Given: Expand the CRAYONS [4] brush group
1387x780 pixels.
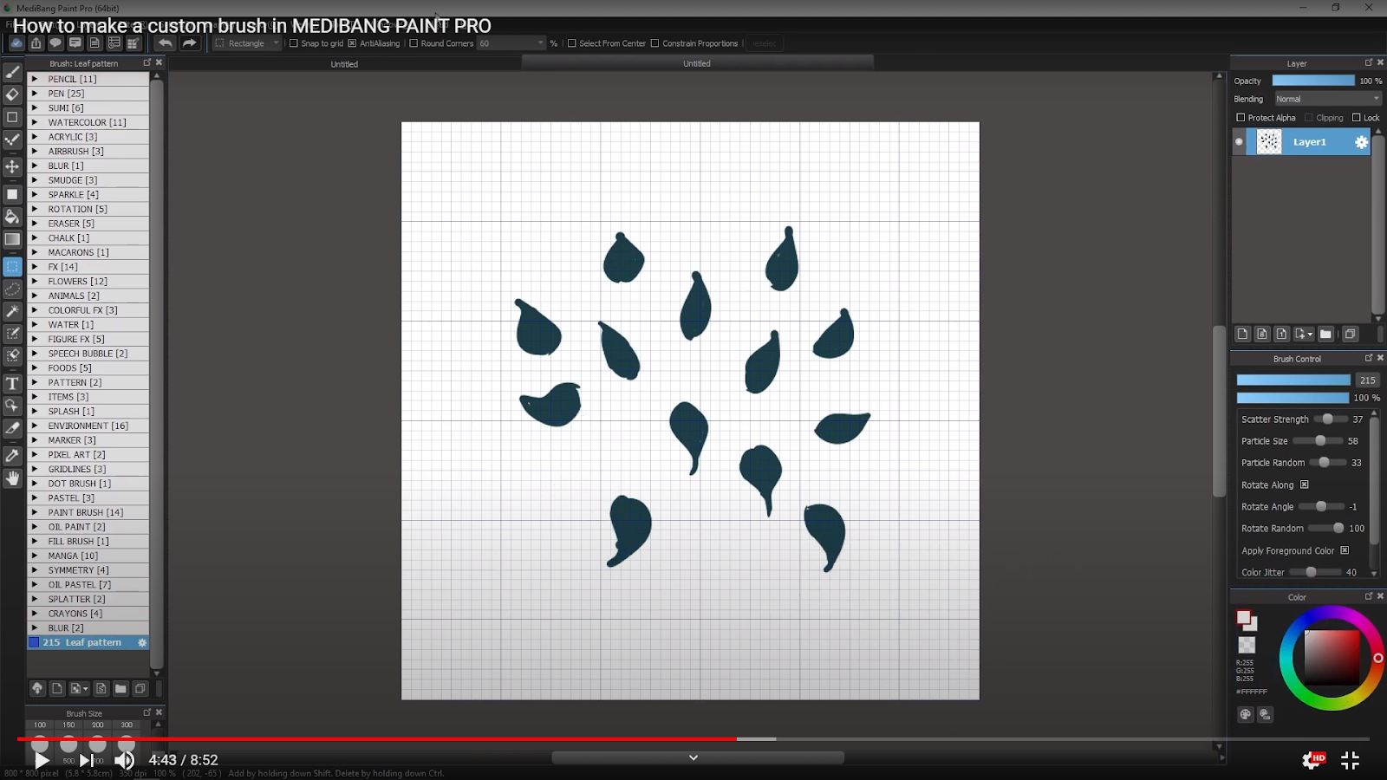Looking at the screenshot, I should pyautogui.click(x=35, y=614).
